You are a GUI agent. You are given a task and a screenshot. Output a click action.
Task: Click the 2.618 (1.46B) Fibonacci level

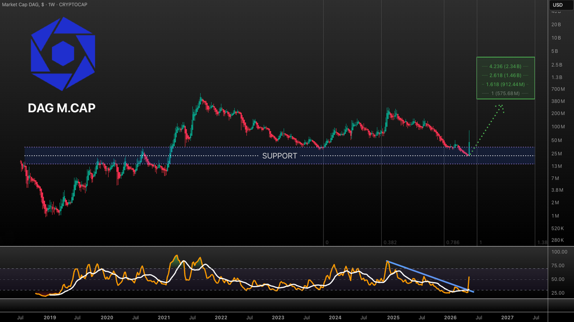coord(506,75)
